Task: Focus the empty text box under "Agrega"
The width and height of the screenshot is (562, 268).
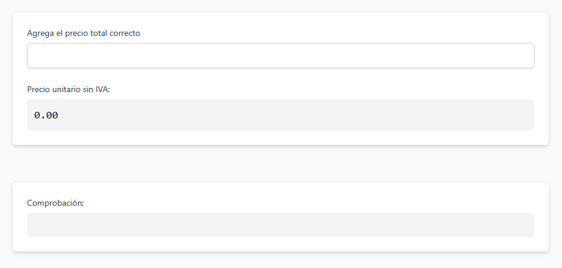Action: (180, 56)
